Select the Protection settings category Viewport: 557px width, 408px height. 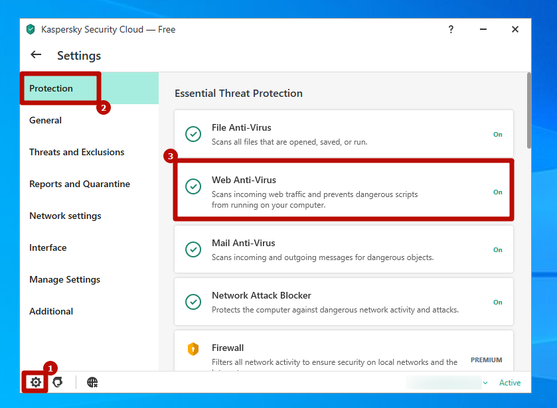pyautogui.click(x=51, y=88)
